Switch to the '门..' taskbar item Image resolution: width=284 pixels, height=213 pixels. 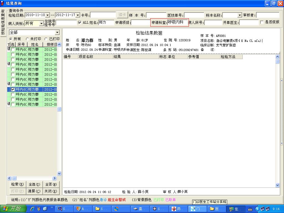[197, 209]
